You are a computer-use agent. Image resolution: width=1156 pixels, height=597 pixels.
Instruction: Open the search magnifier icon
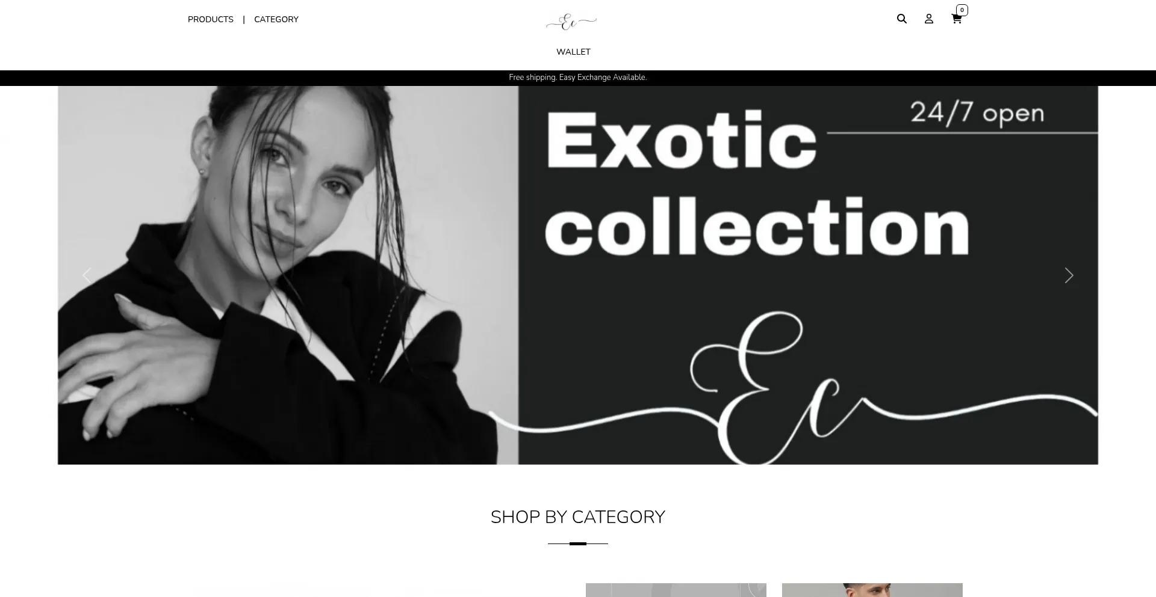tap(901, 19)
